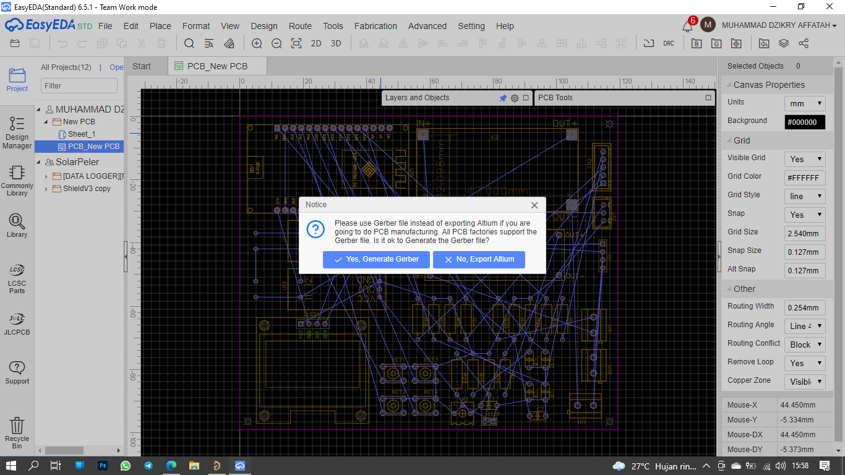845x475 pixels.
Task: Expand the ShieldV3 copy folder
Action: click(46, 189)
